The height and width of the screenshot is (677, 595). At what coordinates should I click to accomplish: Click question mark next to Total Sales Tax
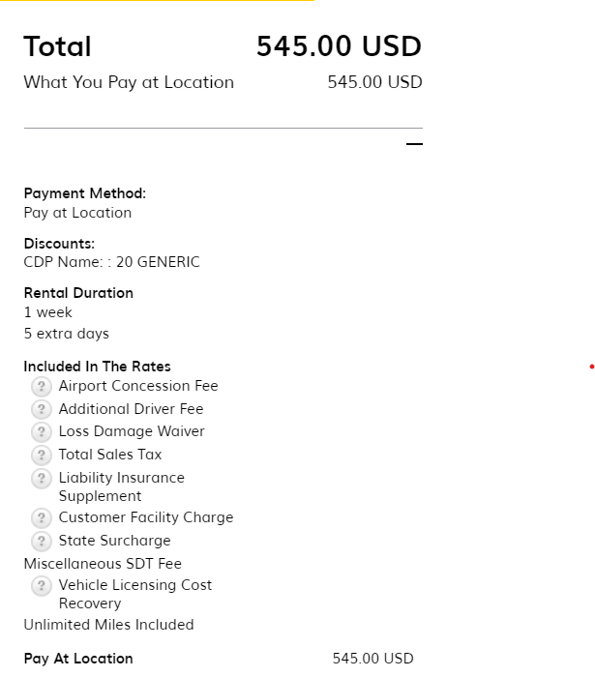(41, 455)
